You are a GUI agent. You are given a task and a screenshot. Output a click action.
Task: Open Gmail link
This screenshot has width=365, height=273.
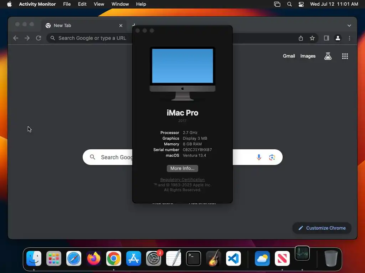(x=289, y=56)
